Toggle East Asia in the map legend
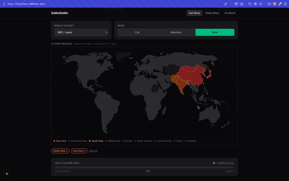Screen dimensions: 289x181 click(60, 141)
